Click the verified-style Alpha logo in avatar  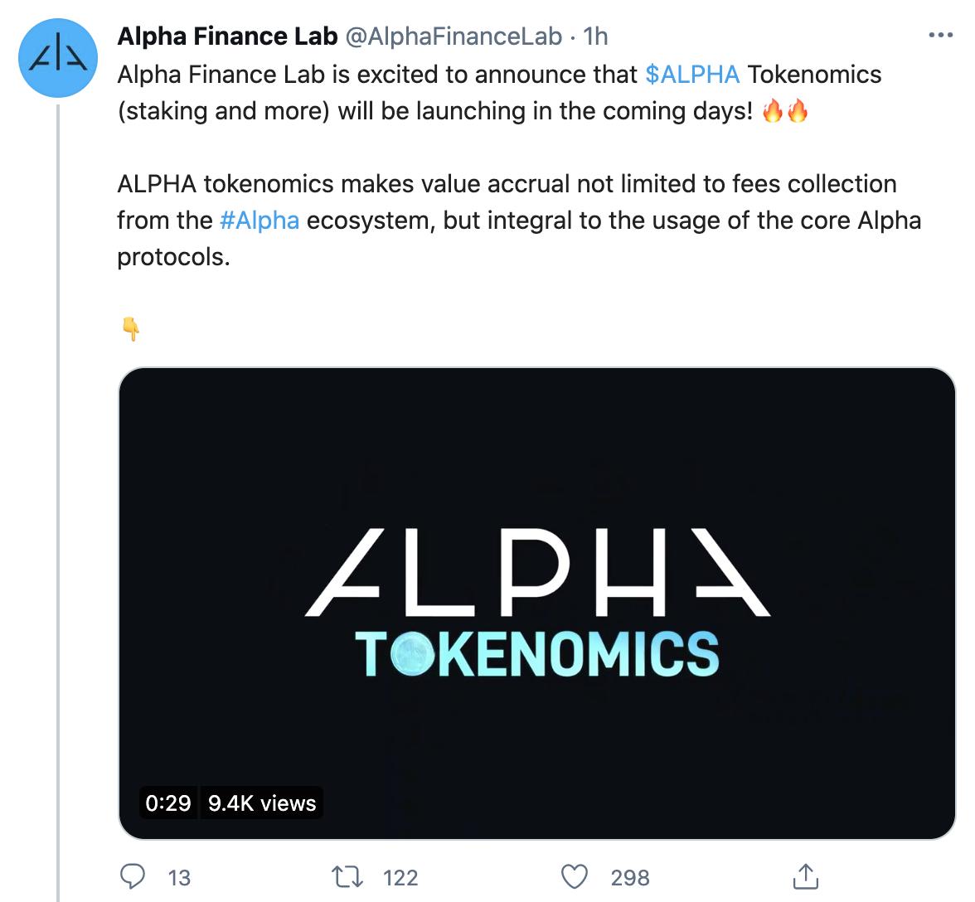57,57
